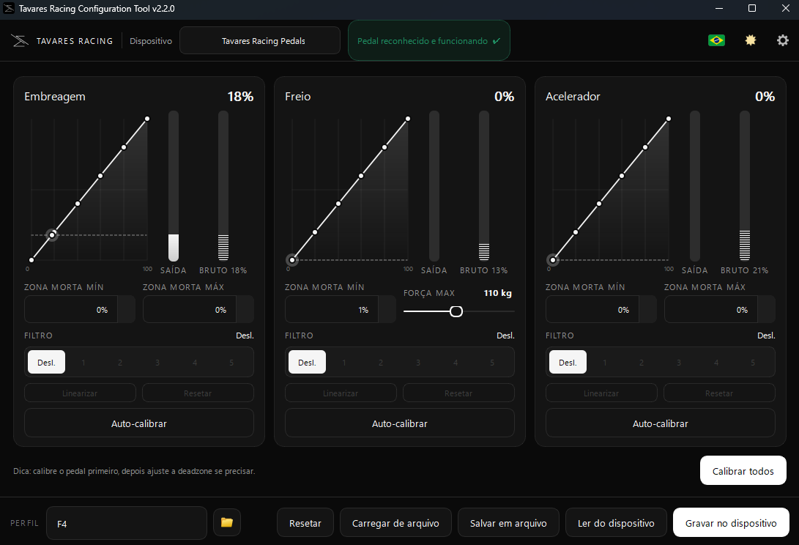Click the BRUTO 21% label

pos(744,270)
